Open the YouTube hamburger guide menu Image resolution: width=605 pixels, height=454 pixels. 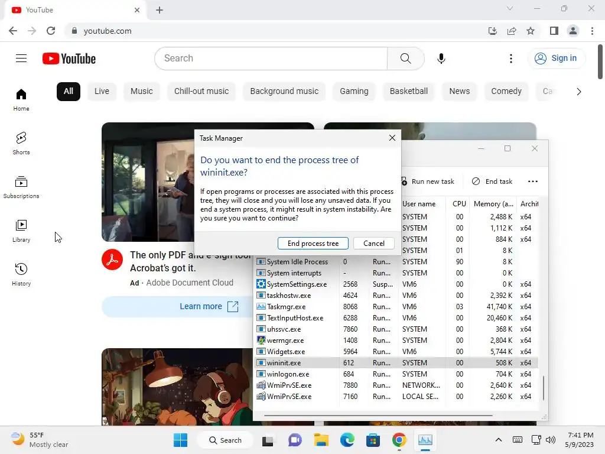pos(21,59)
